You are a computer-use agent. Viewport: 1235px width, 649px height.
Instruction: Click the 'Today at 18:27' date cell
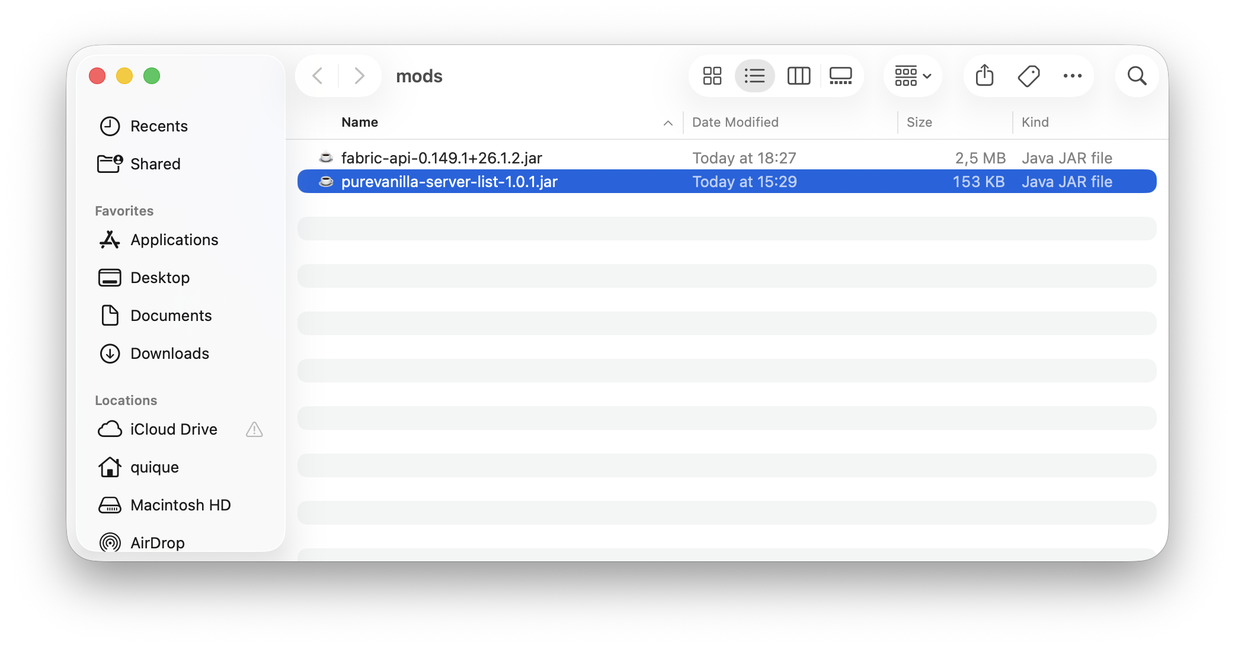(x=744, y=158)
